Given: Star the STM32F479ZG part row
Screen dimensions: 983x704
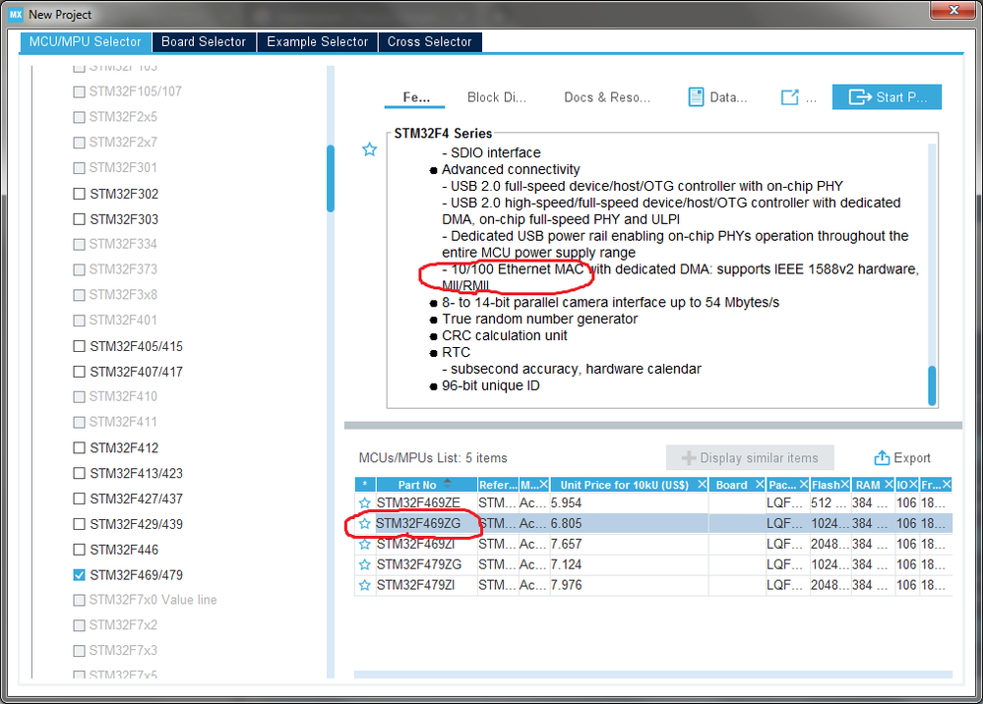Looking at the screenshot, I should coord(364,565).
